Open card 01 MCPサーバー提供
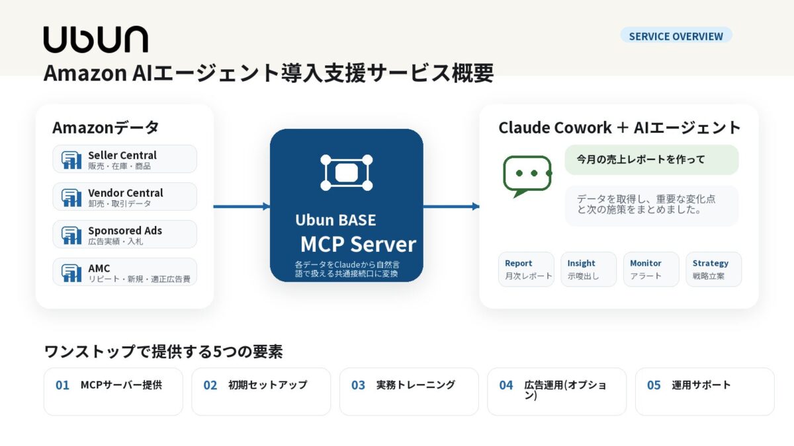 pyautogui.click(x=113, y=392)
